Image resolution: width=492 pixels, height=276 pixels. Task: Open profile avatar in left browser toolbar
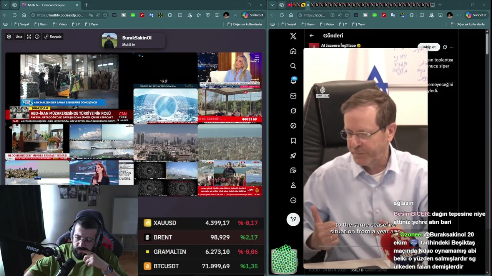[226, 15]
